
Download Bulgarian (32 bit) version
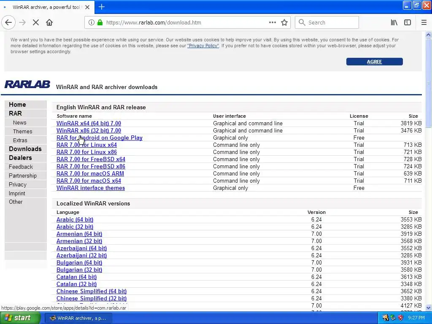pos(79,270)
